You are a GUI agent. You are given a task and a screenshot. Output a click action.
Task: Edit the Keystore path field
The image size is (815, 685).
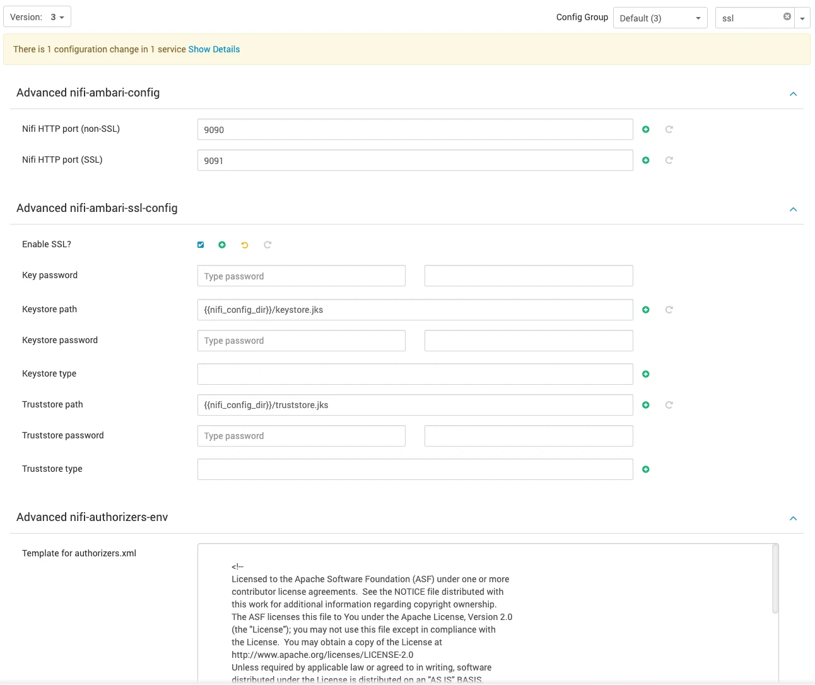415,310
